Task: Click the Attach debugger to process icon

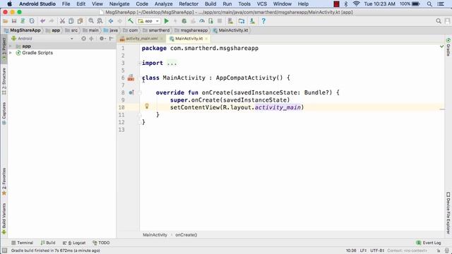Action: 210,21
